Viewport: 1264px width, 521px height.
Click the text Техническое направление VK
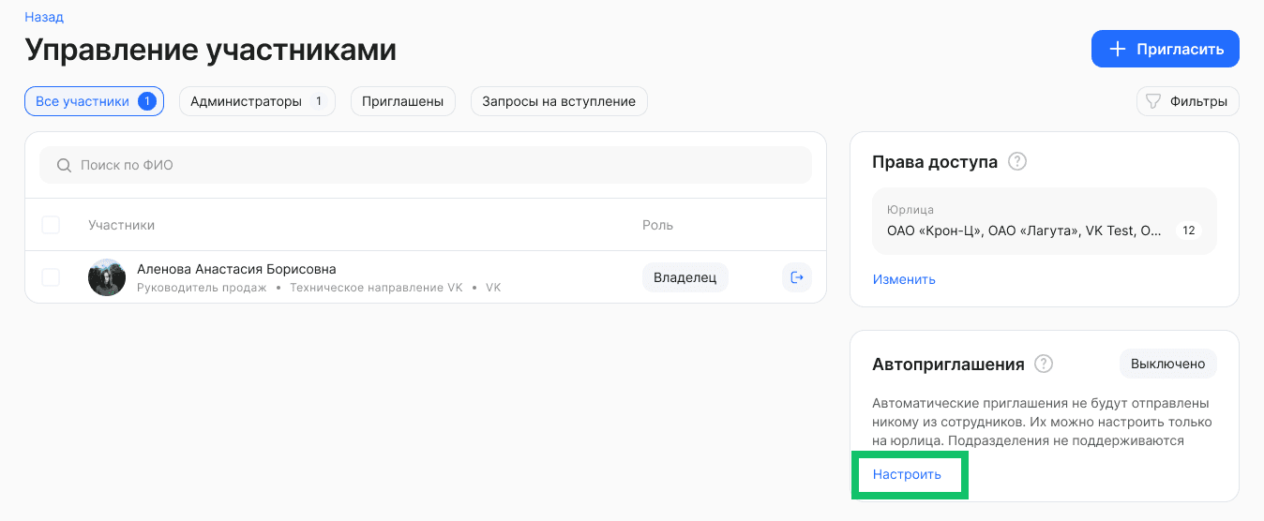coord(376,288)
